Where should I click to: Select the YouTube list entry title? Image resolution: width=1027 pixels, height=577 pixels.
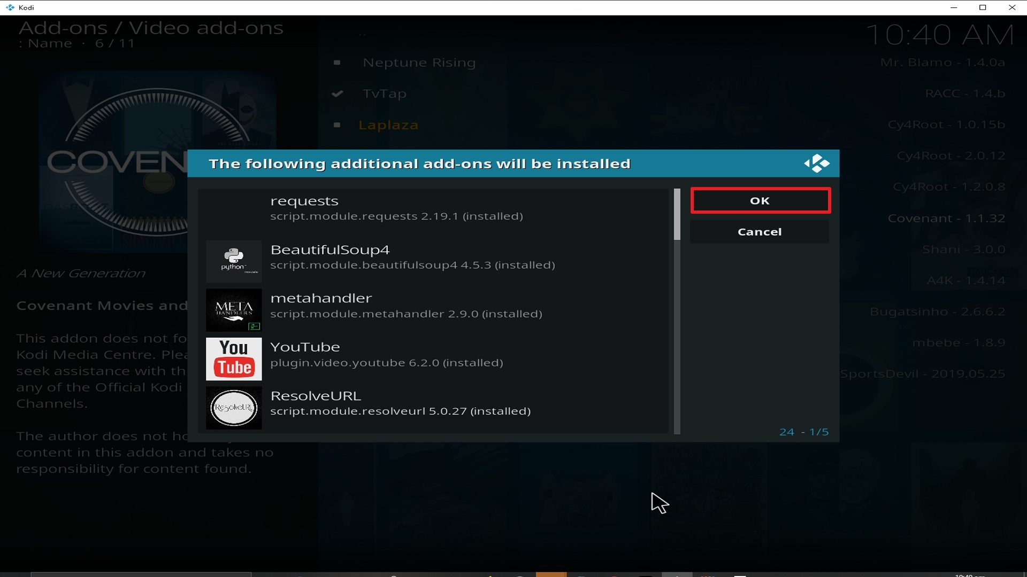(305, 347)
